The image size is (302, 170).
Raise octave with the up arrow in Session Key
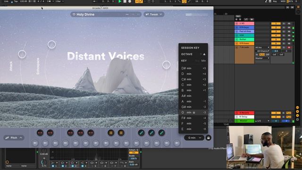(x=204, y=54)
